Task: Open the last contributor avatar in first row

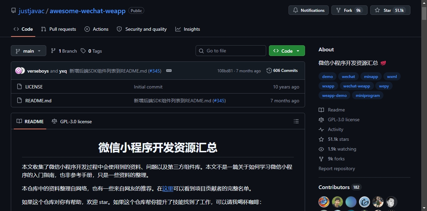Action: [x=392, y=202]
